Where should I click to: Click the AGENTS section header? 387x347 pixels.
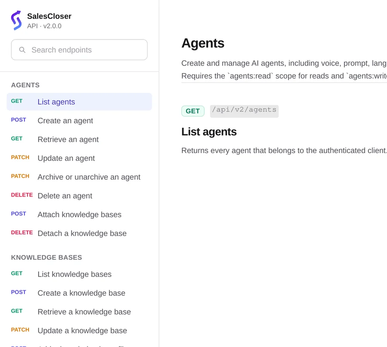click(25, 85)
